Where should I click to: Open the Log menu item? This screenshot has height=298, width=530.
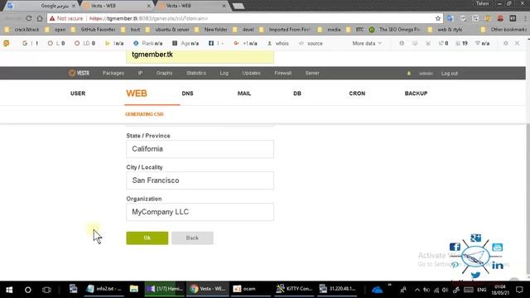click(x=224, y=73)
